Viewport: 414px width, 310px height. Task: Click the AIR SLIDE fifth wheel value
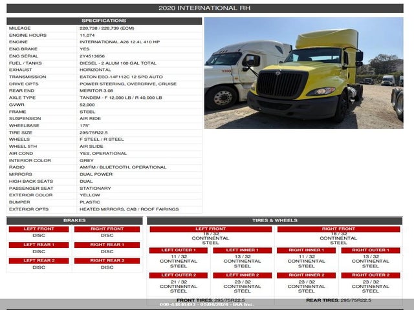click(x=91, y=147)
